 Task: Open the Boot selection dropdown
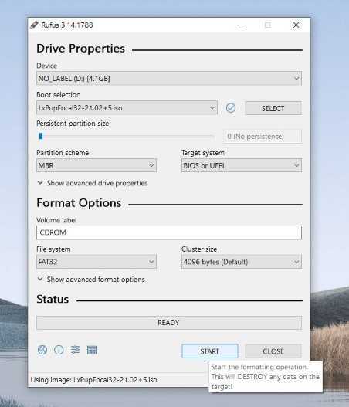(x=127, y=107)
